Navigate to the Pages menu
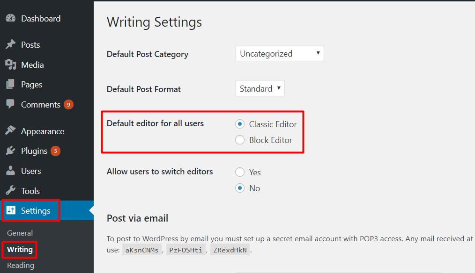 tap(31, 85)
